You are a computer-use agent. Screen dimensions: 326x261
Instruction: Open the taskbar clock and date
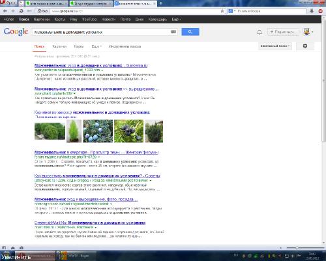312,256
